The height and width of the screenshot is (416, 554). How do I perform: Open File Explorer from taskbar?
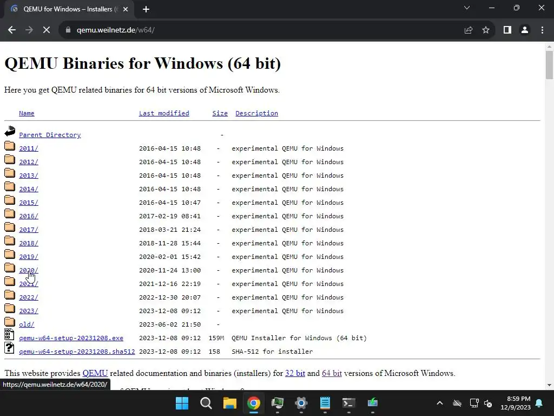(x=229, y=403)
